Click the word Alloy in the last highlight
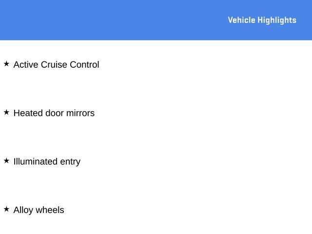 point(23,210)
